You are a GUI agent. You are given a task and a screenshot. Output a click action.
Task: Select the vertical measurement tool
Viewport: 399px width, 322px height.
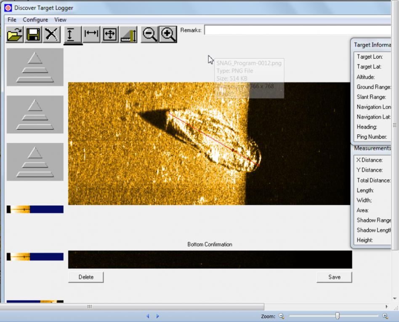coord(73,35)
